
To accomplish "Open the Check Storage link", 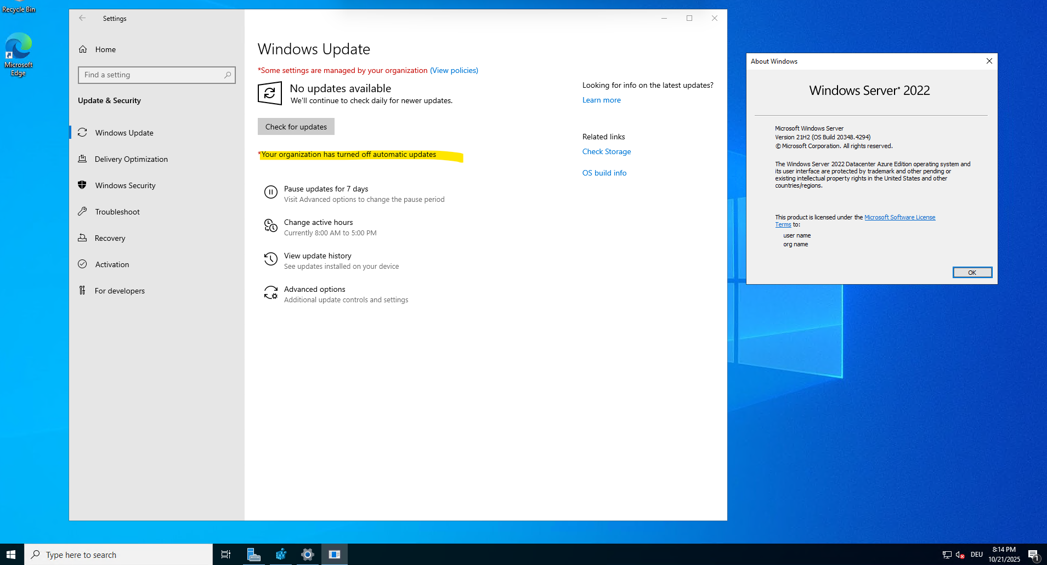I will click(607, 151).
